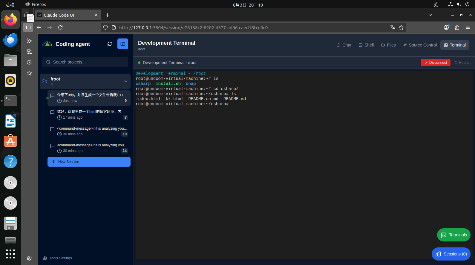Click the Coding agent logo icon
Screen dimensions: 475x265
47,44
